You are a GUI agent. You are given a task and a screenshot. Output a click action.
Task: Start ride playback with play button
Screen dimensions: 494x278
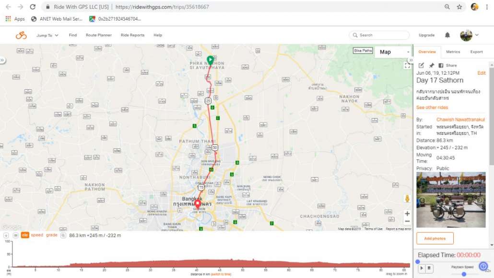(422, 268)
